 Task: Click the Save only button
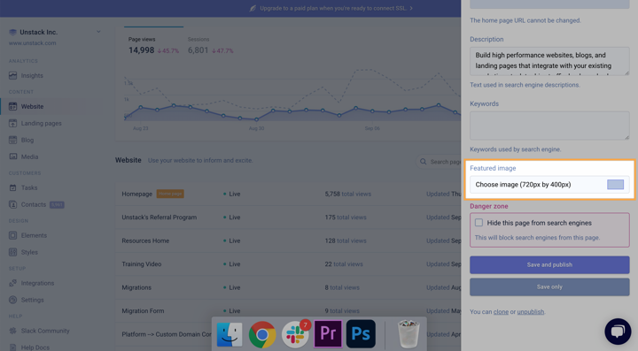click(549, 286)
